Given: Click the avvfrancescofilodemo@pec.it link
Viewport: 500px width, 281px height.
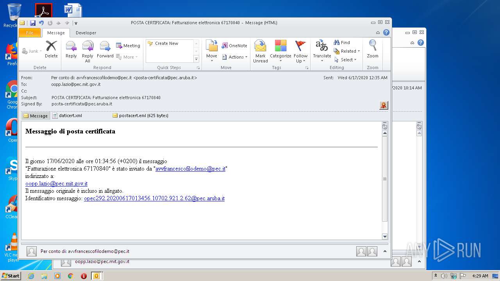Looking at the screenshot, I should click(191, 169).
